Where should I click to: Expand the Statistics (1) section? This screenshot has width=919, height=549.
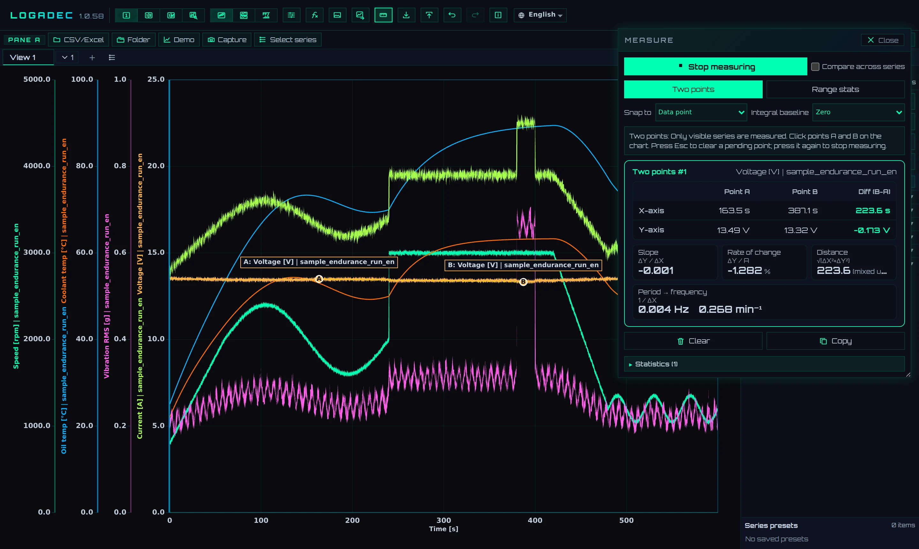(765, 364)
